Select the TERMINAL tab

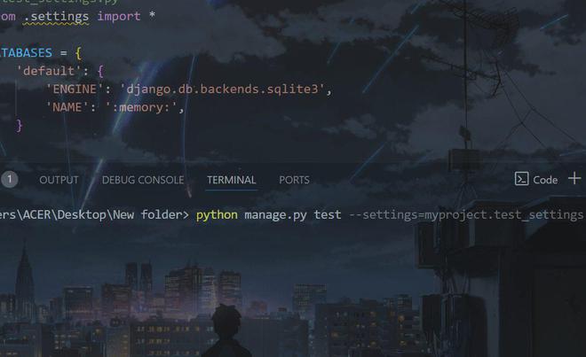pyautogui.click(x=232, y=180)
